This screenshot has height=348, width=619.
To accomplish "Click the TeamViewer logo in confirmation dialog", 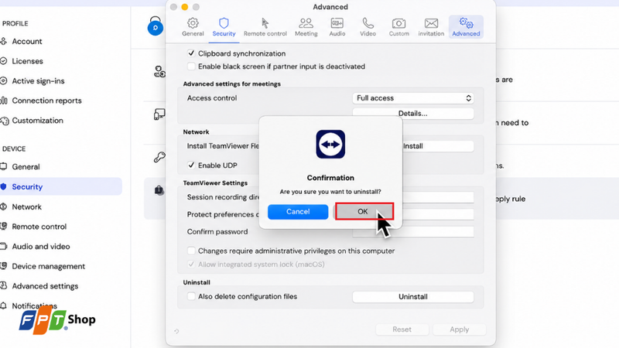I will (330, 144).
